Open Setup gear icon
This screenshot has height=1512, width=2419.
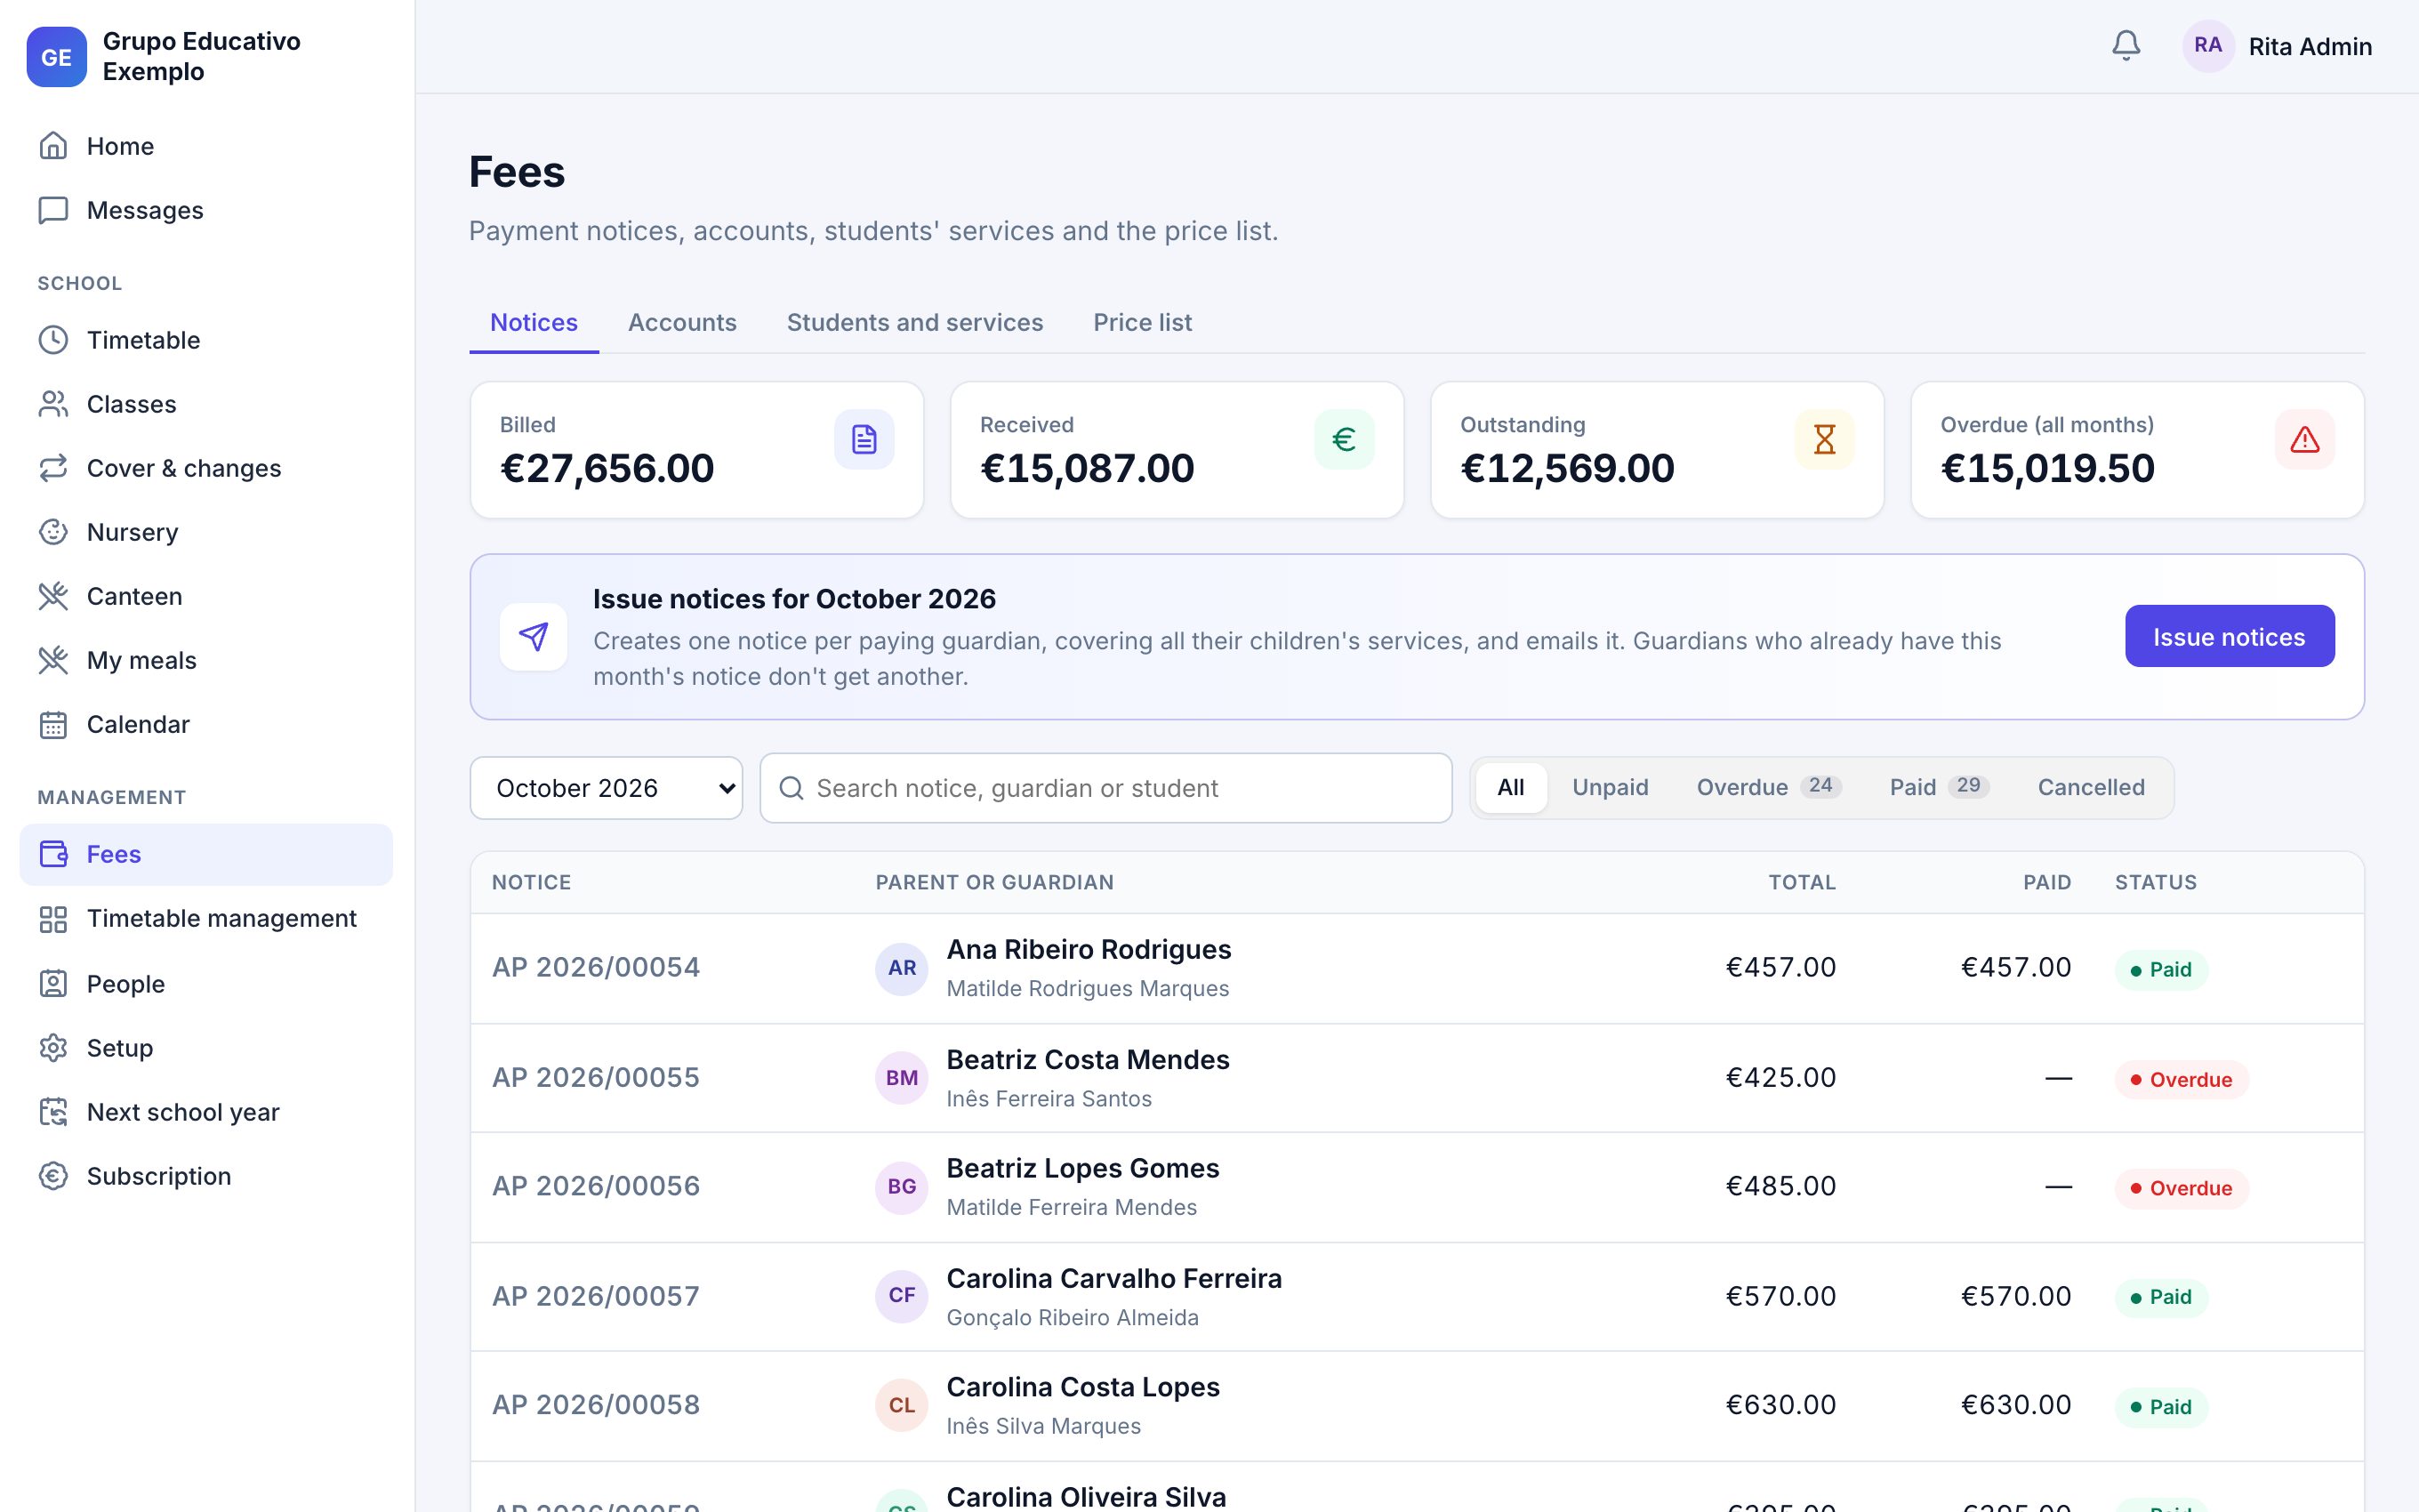53,1048
